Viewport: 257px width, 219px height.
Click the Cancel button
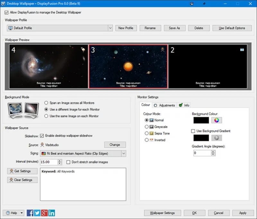[219, 213]
